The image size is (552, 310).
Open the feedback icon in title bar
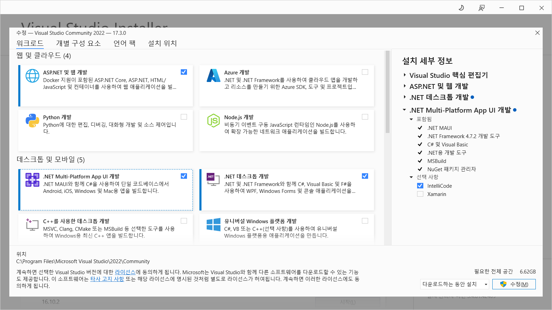pyautogui.click(x=482, y=8)
